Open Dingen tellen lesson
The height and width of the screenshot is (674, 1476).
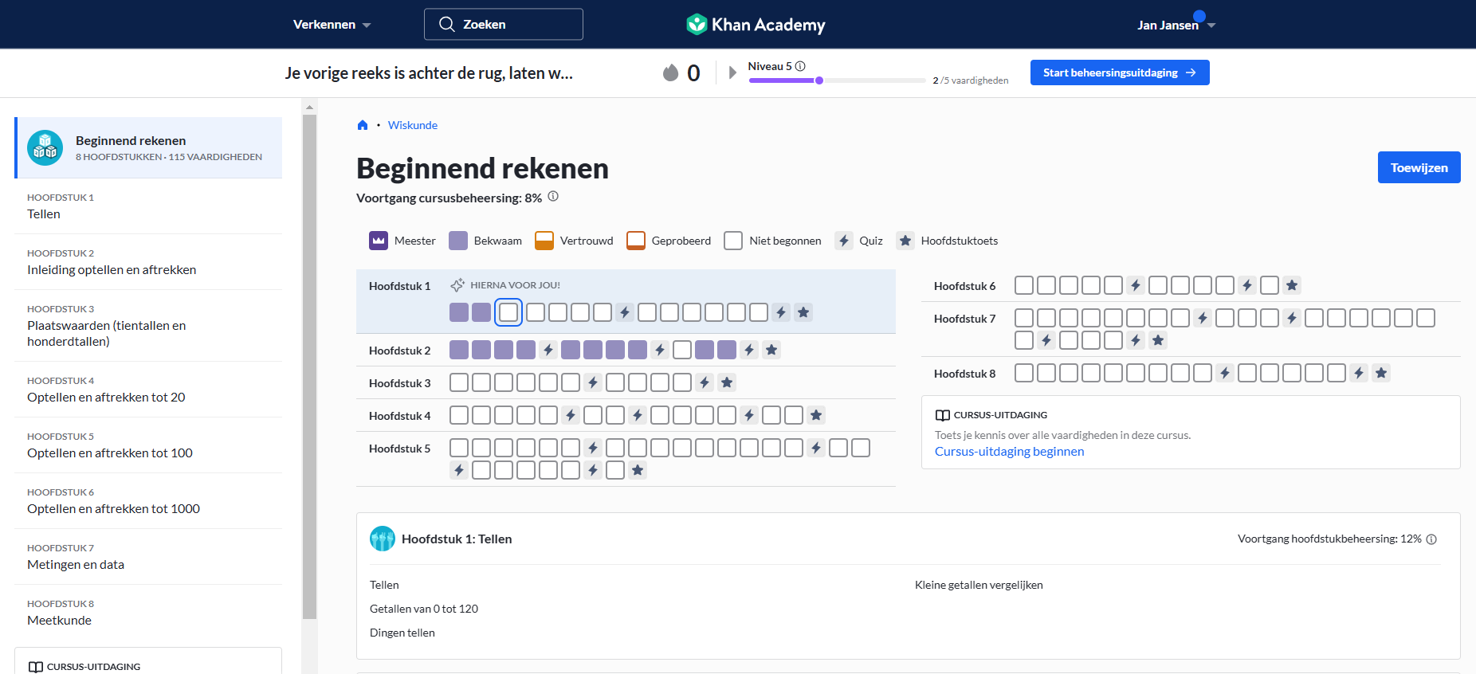click(x=402, y=633)
